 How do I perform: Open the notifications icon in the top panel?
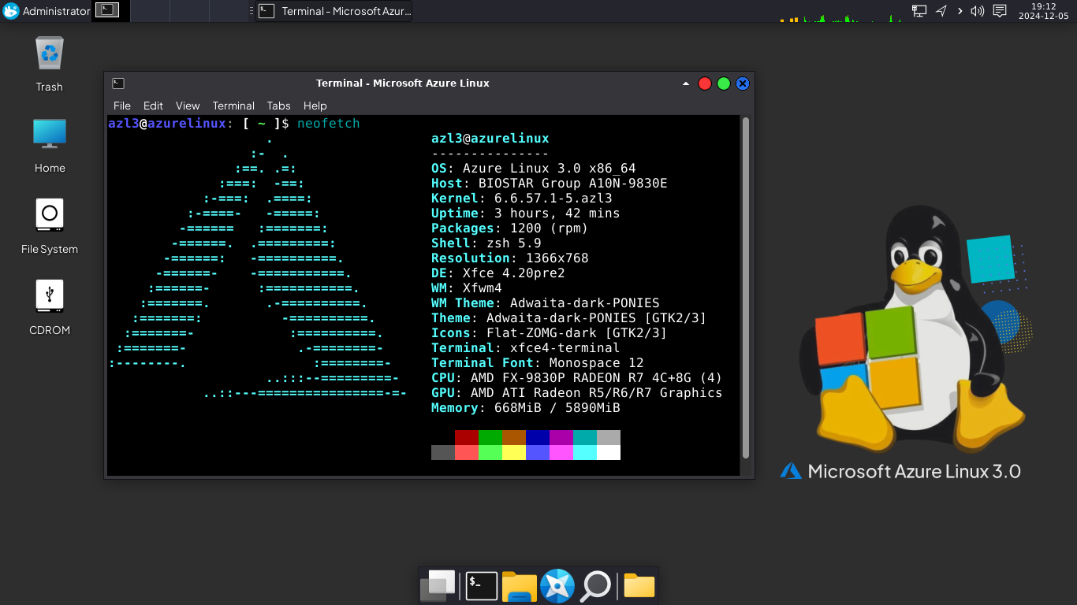pyautogui.click(x=1000, y=11)
